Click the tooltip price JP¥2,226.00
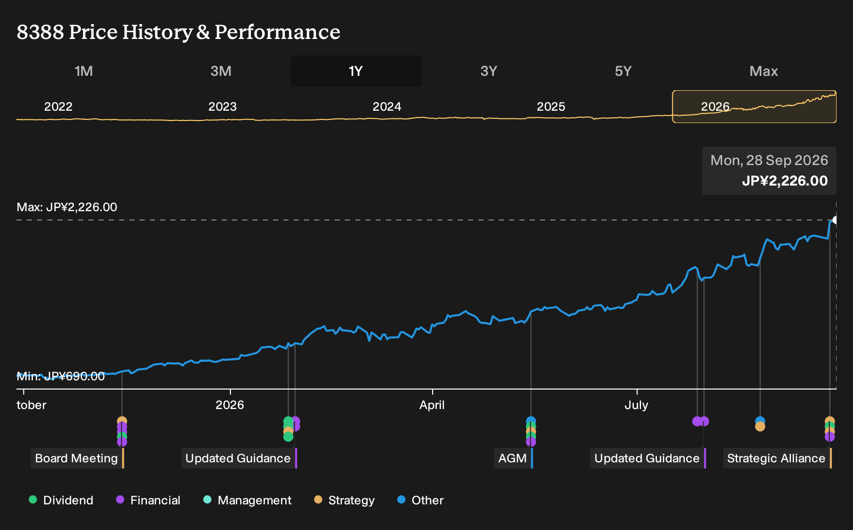853x530 pixels. tap(785, 181)
